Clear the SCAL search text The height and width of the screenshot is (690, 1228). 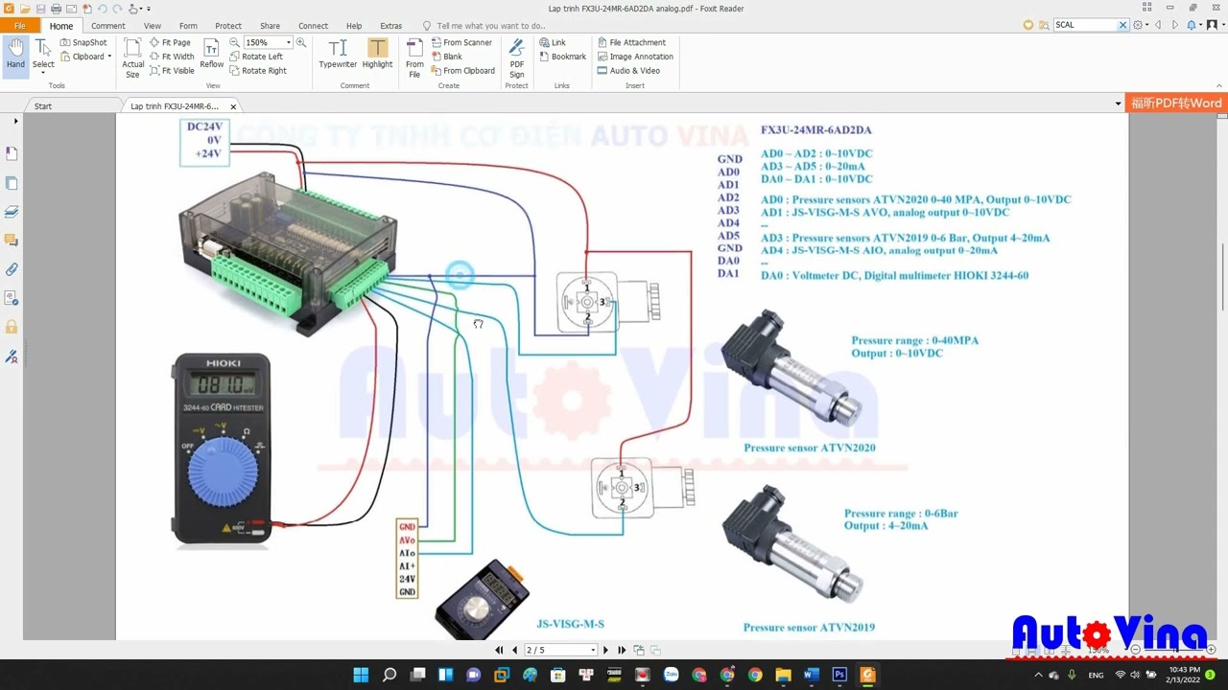tap(1123, 25)
